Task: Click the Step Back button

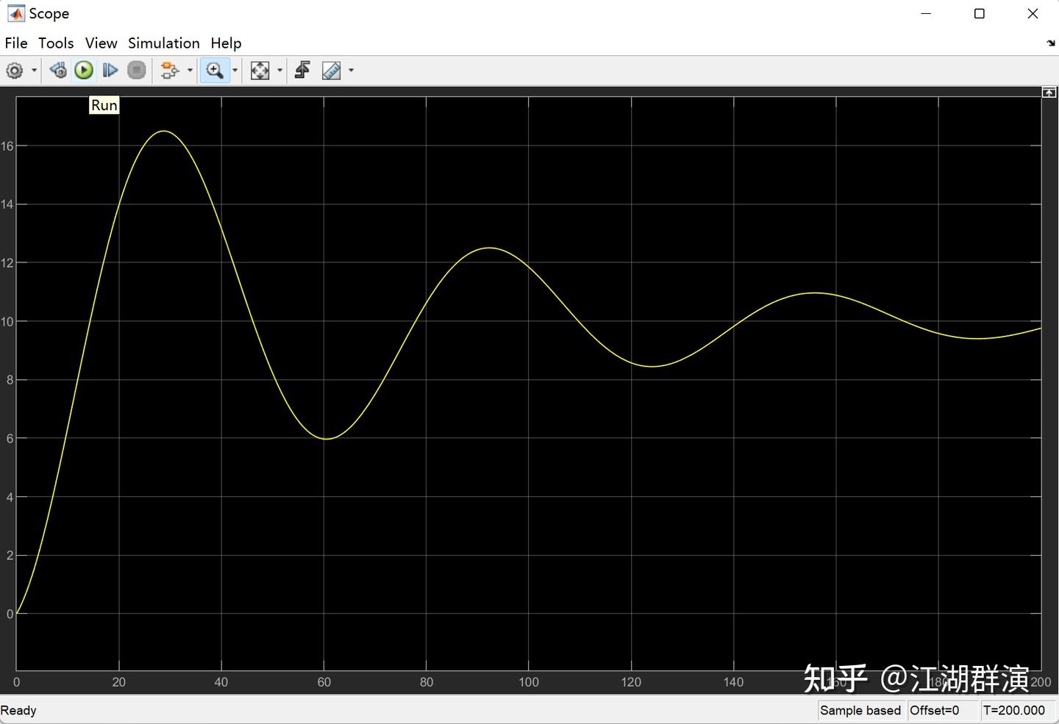Action: click(x=58, y=71)
